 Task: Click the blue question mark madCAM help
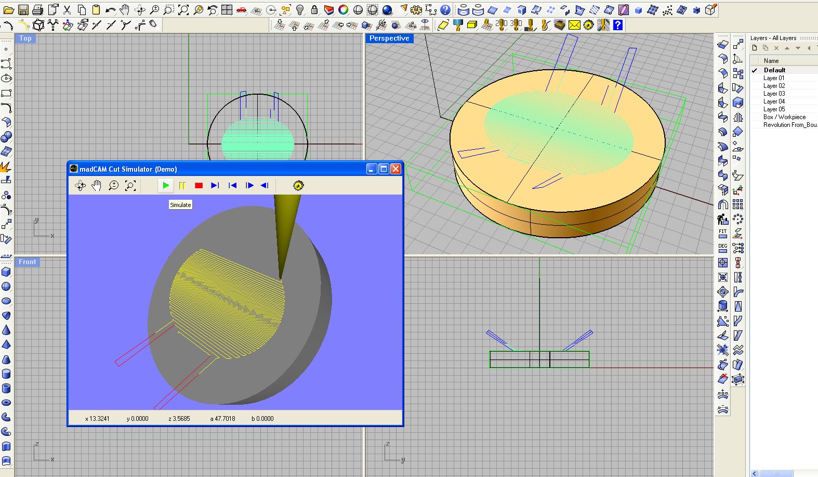point(617,25)
